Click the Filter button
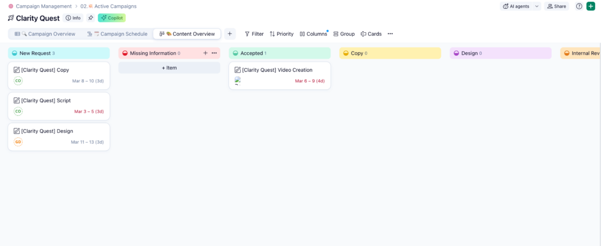 pos(254,34)
